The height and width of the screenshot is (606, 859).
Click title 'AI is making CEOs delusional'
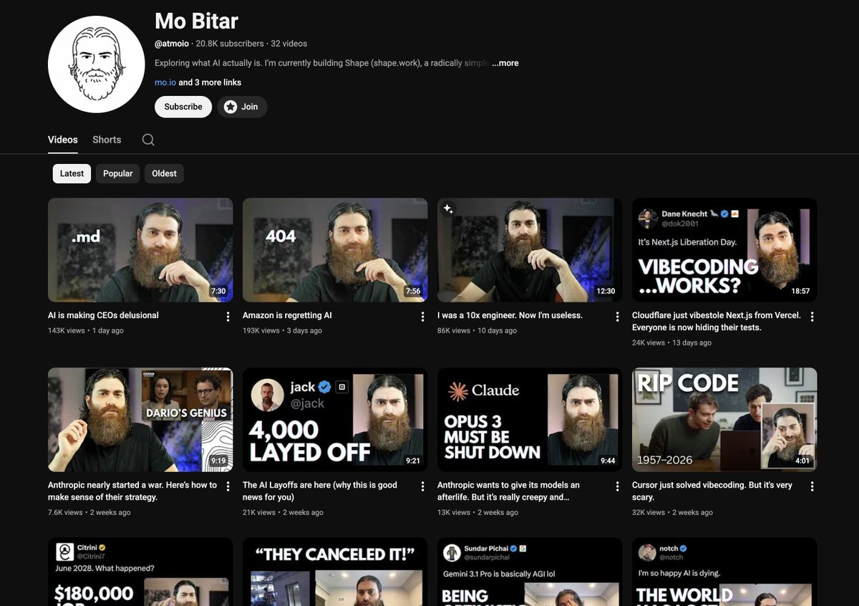pos(103,315)
